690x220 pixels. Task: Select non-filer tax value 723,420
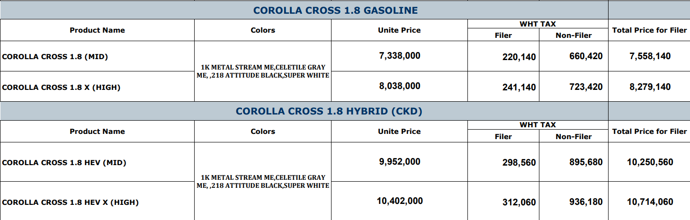(586, 87)
